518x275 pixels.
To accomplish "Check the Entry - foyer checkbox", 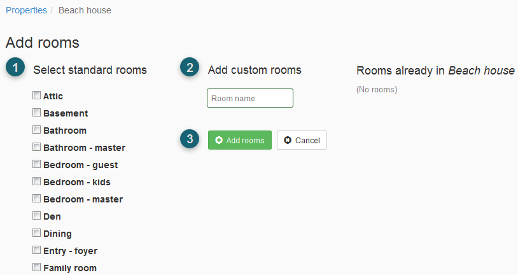I will pos(36,250).
